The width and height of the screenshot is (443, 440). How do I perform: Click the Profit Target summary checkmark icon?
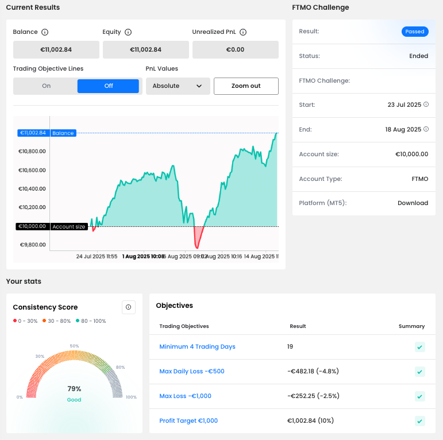coord(419,421)
